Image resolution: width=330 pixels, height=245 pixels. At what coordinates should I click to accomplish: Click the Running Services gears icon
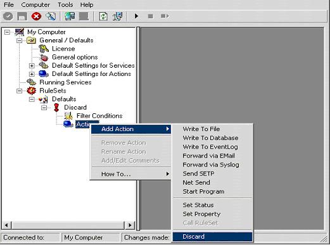[x=32, y=82]
